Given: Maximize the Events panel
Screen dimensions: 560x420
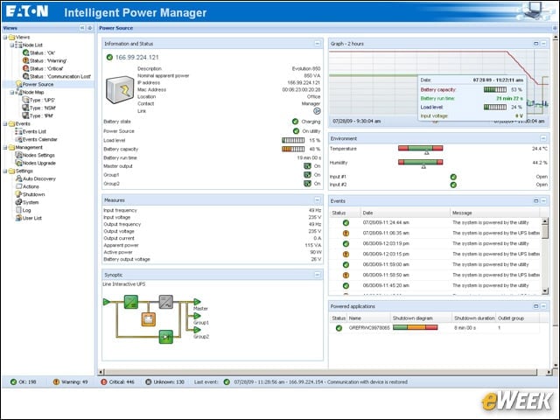Looking at the screenshot, I should (x=536, y=200).
